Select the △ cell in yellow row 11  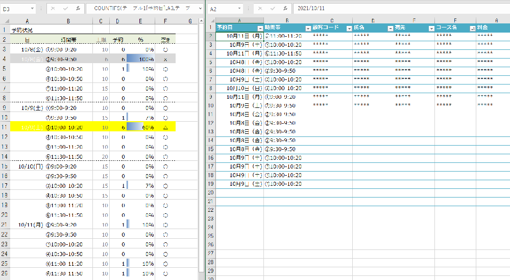165,127
